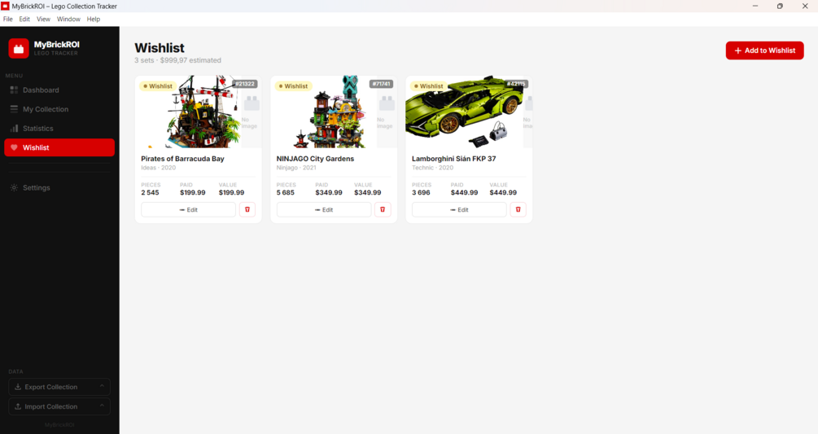Image resolution: width=818 pixels, height=434 pixels.
Task: Click the NINJAGO City Gardens title
Action: tap(315, 159)
